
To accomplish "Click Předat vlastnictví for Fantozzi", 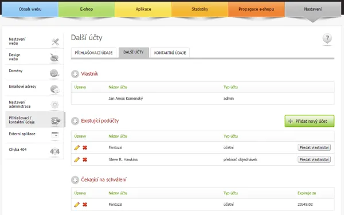I will click(314, 147).
